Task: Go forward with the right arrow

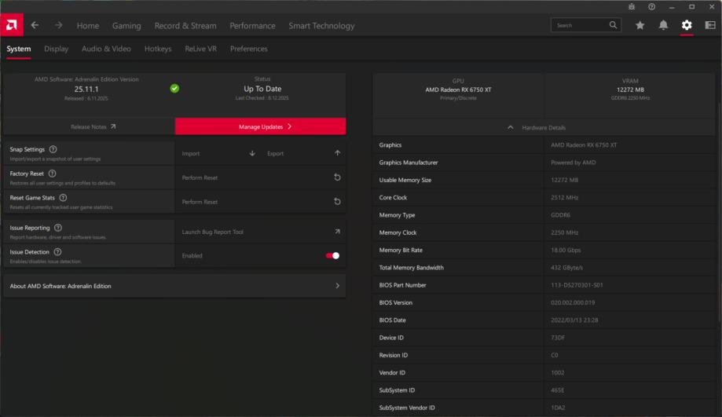Action: point(58,25)
